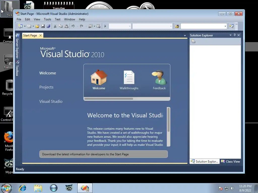The height and width of the screenshot is (193, 258).
Task: Open the Tools menu
Action: click(x=47, y=19)
